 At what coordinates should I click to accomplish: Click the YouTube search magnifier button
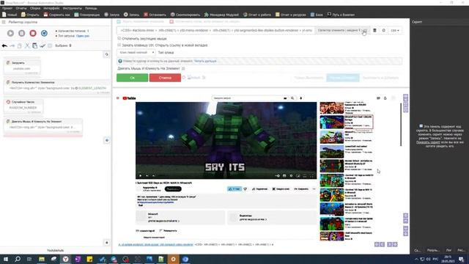(x=292, y=98)
